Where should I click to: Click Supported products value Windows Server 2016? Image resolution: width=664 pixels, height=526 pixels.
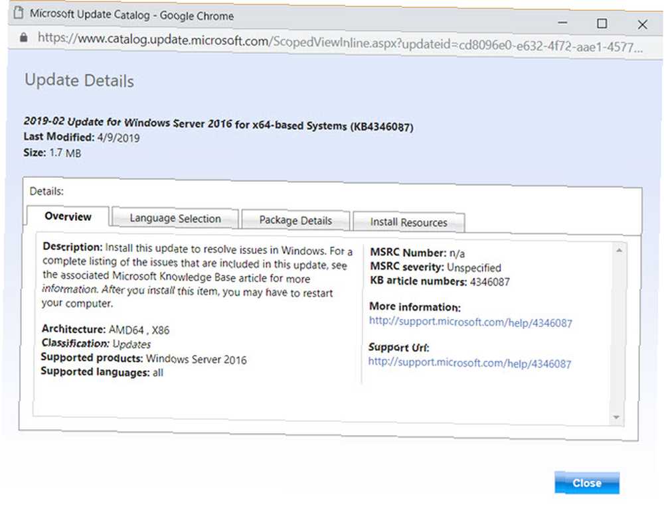tap(197, 360)
